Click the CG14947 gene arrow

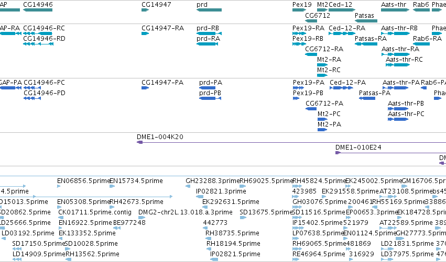(x=145, y=10)
